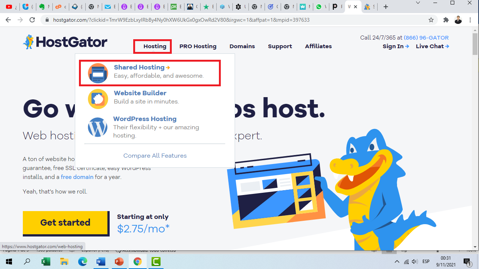Viewport: 479px width, 269px height.
Task: Click the HostGator logo
Action: pyautogui.click(x=65, y=42)
